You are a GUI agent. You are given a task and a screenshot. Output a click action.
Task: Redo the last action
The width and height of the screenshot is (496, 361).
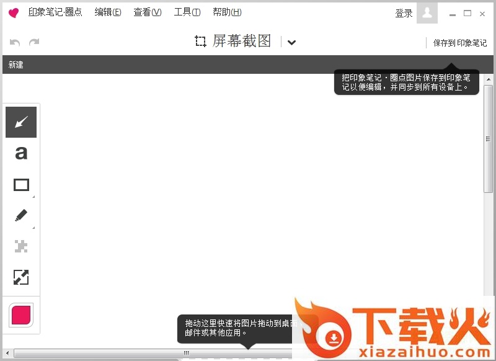click(x=34, y=42)
